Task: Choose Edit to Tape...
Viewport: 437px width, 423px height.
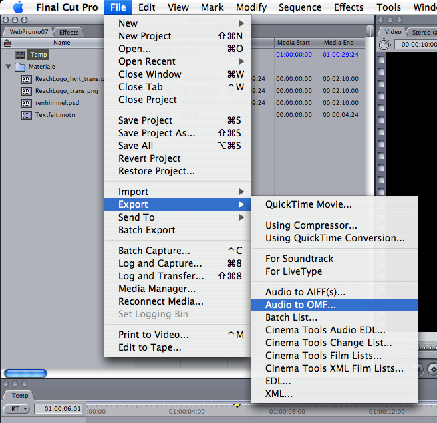Action: click(x=178, y=347)
